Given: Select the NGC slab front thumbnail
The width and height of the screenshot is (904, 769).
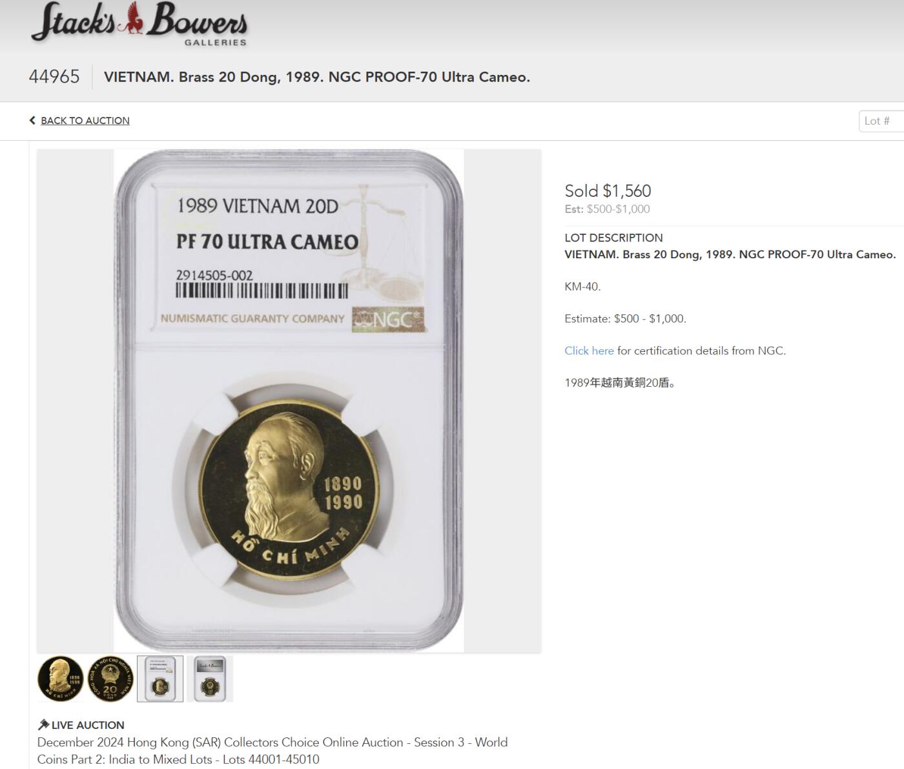Looking at the screenshot, I should (x=160, y=679).
